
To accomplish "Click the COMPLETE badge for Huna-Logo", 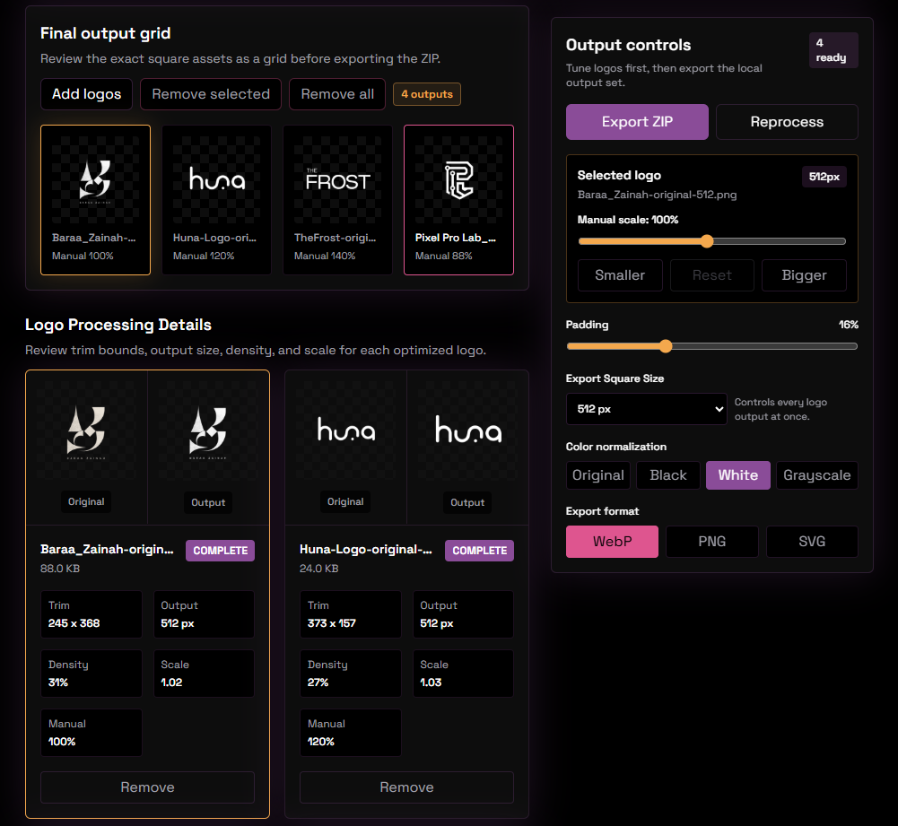I will (x=479, y=551).
